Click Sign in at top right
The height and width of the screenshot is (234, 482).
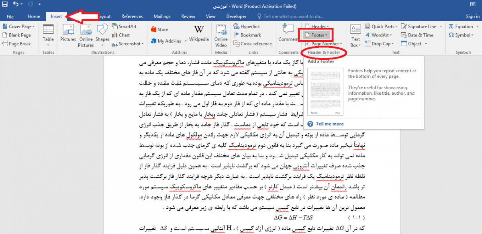tap(472, 16)
